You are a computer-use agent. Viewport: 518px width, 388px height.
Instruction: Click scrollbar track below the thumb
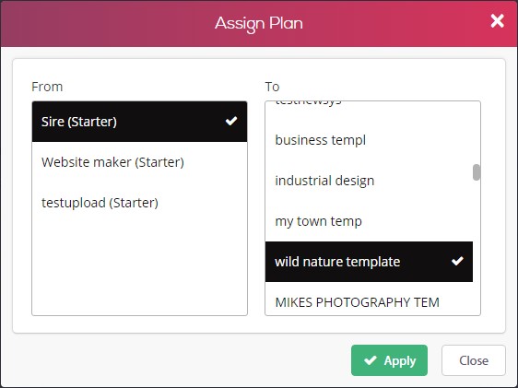click(477, 248)
